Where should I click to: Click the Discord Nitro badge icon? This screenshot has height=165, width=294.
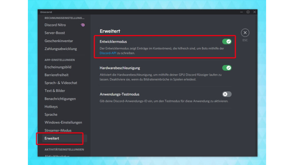pos(83,25)
